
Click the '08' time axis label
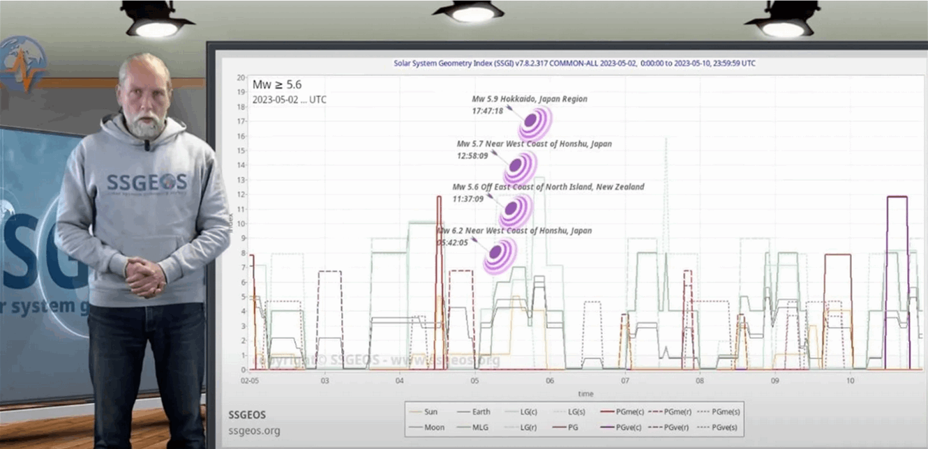700,381
